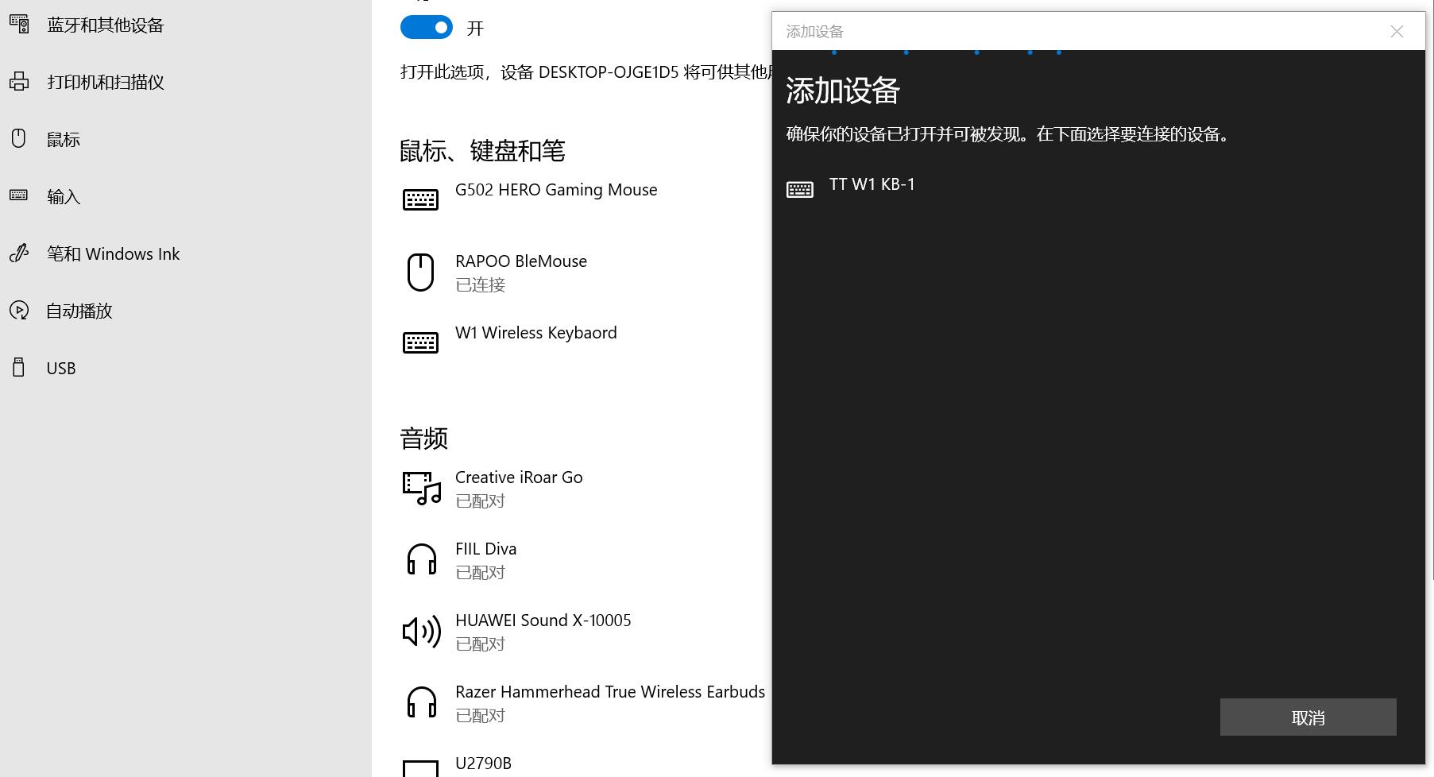1434x777 pixels.
Task: Click the HUAWEI Sound X speaker icon
Action: tap(421, 632)
